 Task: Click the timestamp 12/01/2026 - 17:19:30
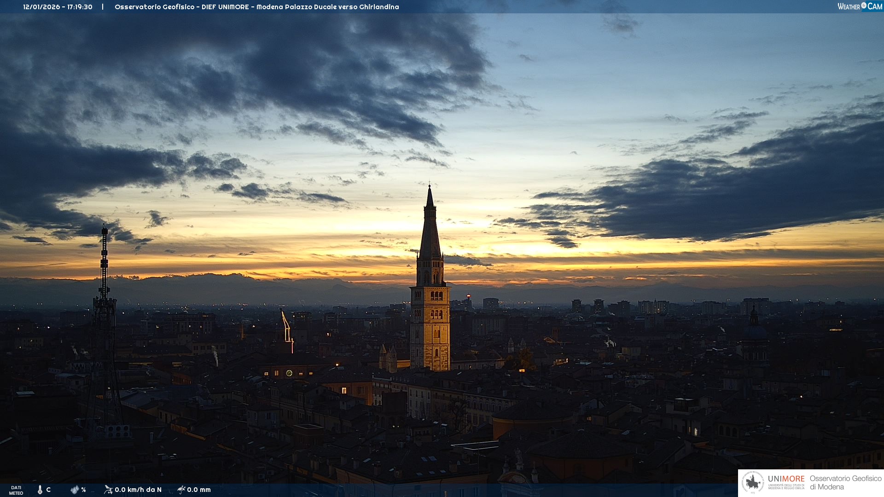click(x=58, y=7)
